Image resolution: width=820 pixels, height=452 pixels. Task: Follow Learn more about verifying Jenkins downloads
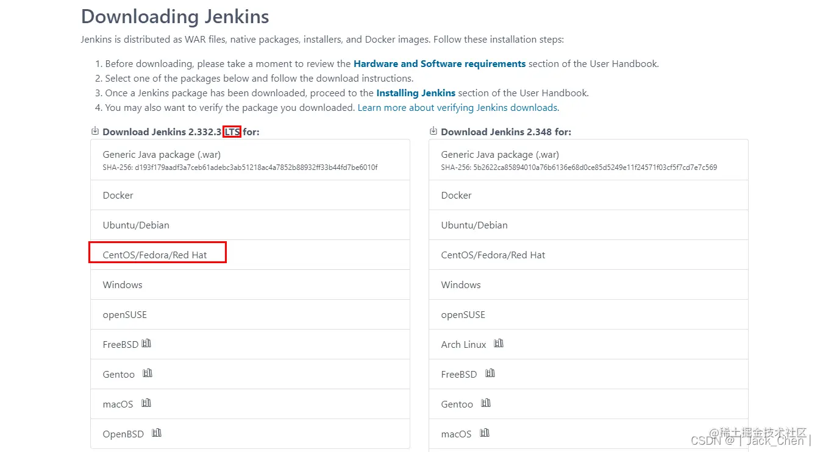(x=457, y=108)
